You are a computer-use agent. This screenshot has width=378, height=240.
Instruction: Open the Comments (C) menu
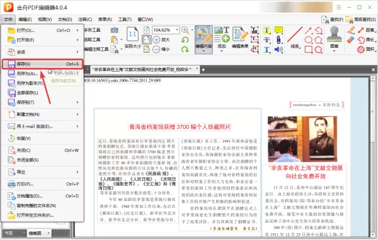[85, 19]
